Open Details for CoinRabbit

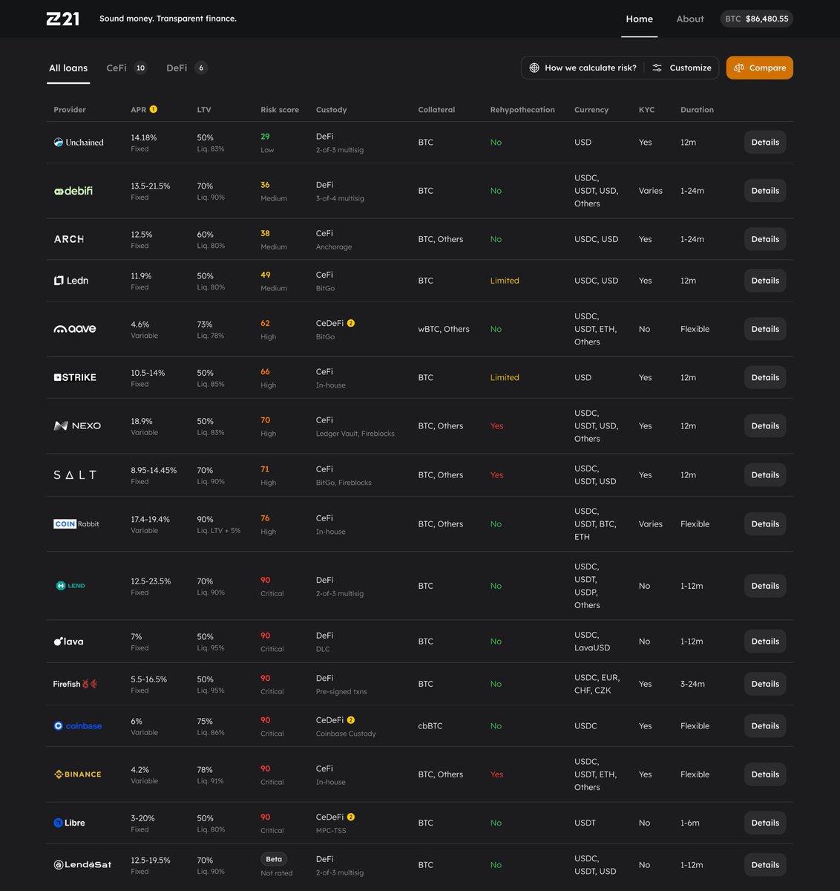coord(765,524)
